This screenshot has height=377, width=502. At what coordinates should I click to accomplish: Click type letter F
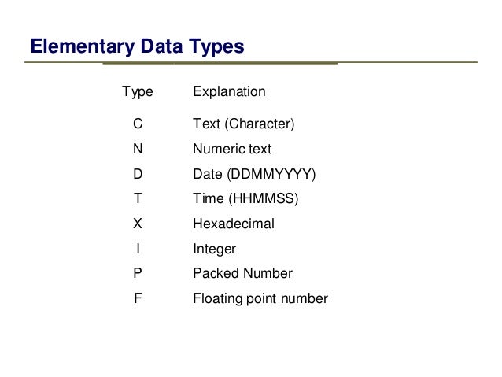tap(138, 298)
